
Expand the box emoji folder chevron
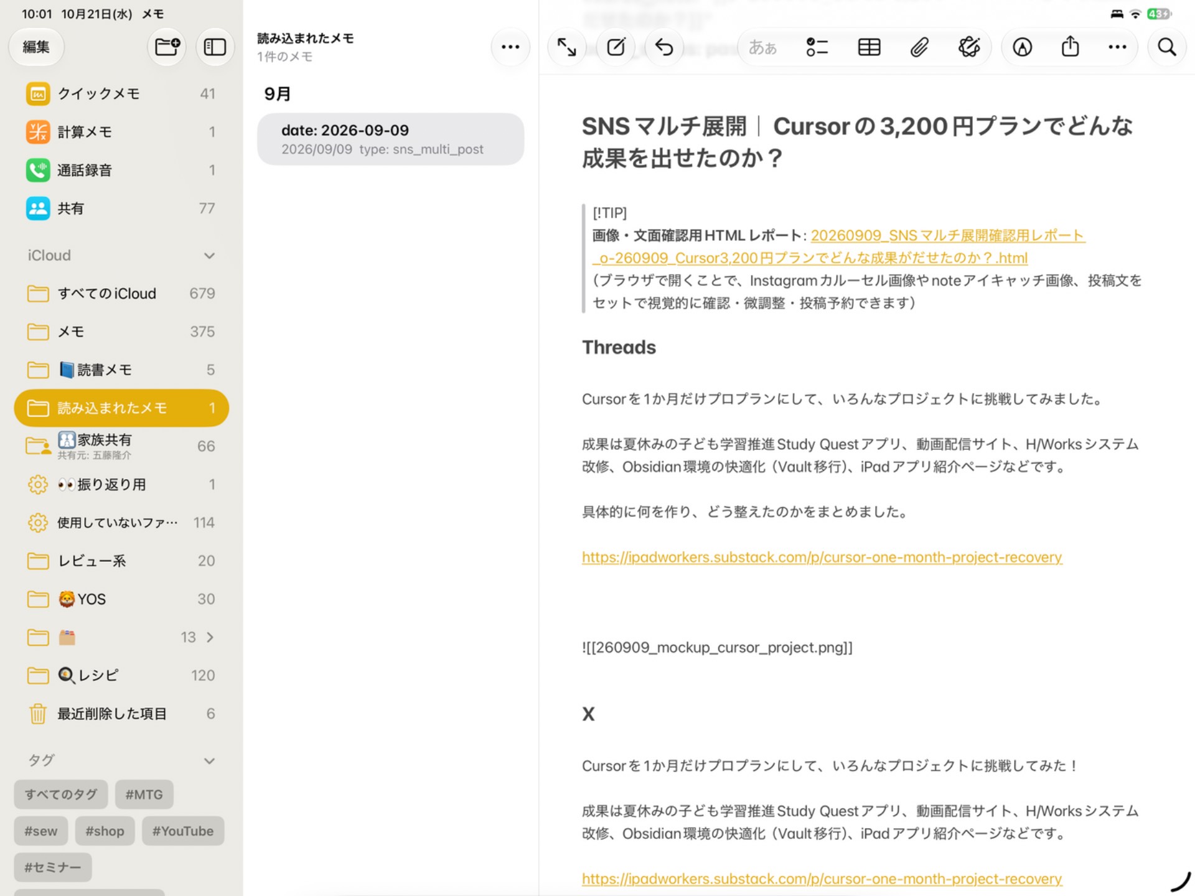point(210,637)
